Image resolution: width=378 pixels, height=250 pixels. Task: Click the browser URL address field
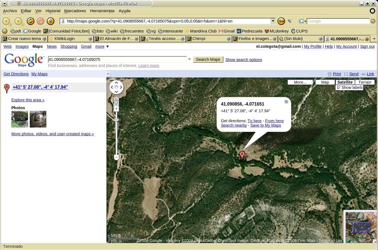pyautogui.click(x=168, y=21)
